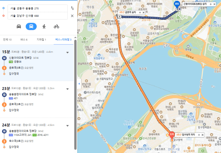Click 금호역(3호선) in the 23분 route

tap(16, 104)
